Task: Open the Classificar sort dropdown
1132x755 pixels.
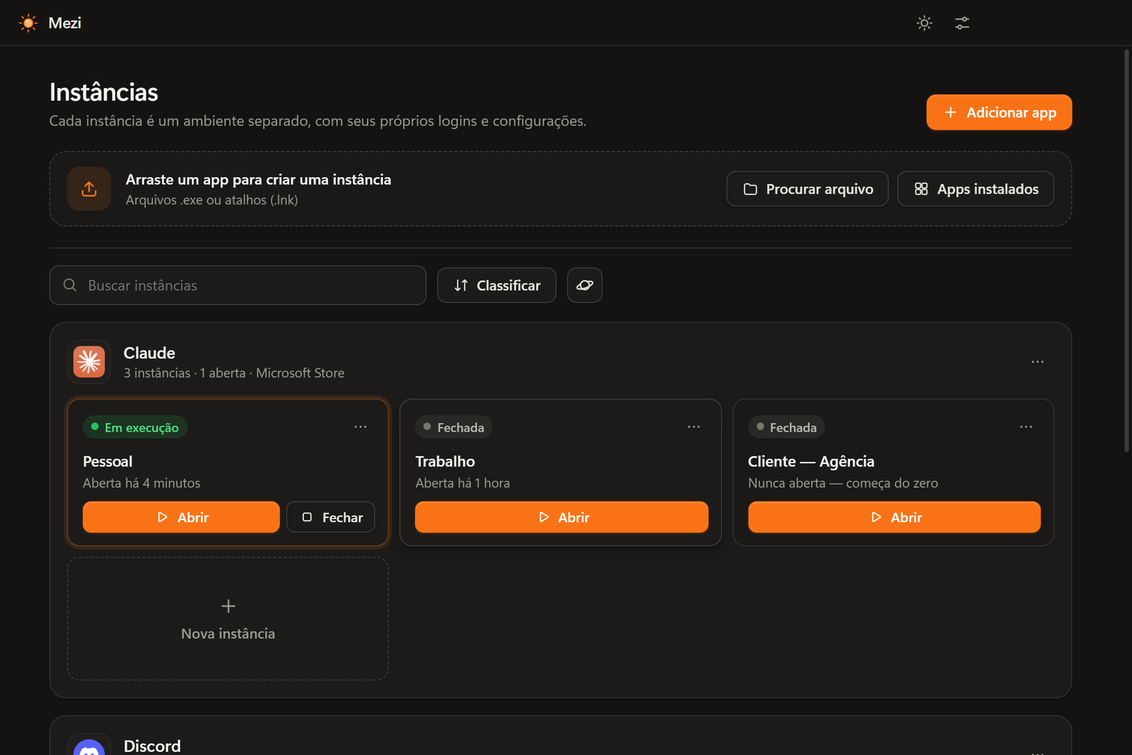Action: [497, 285]
